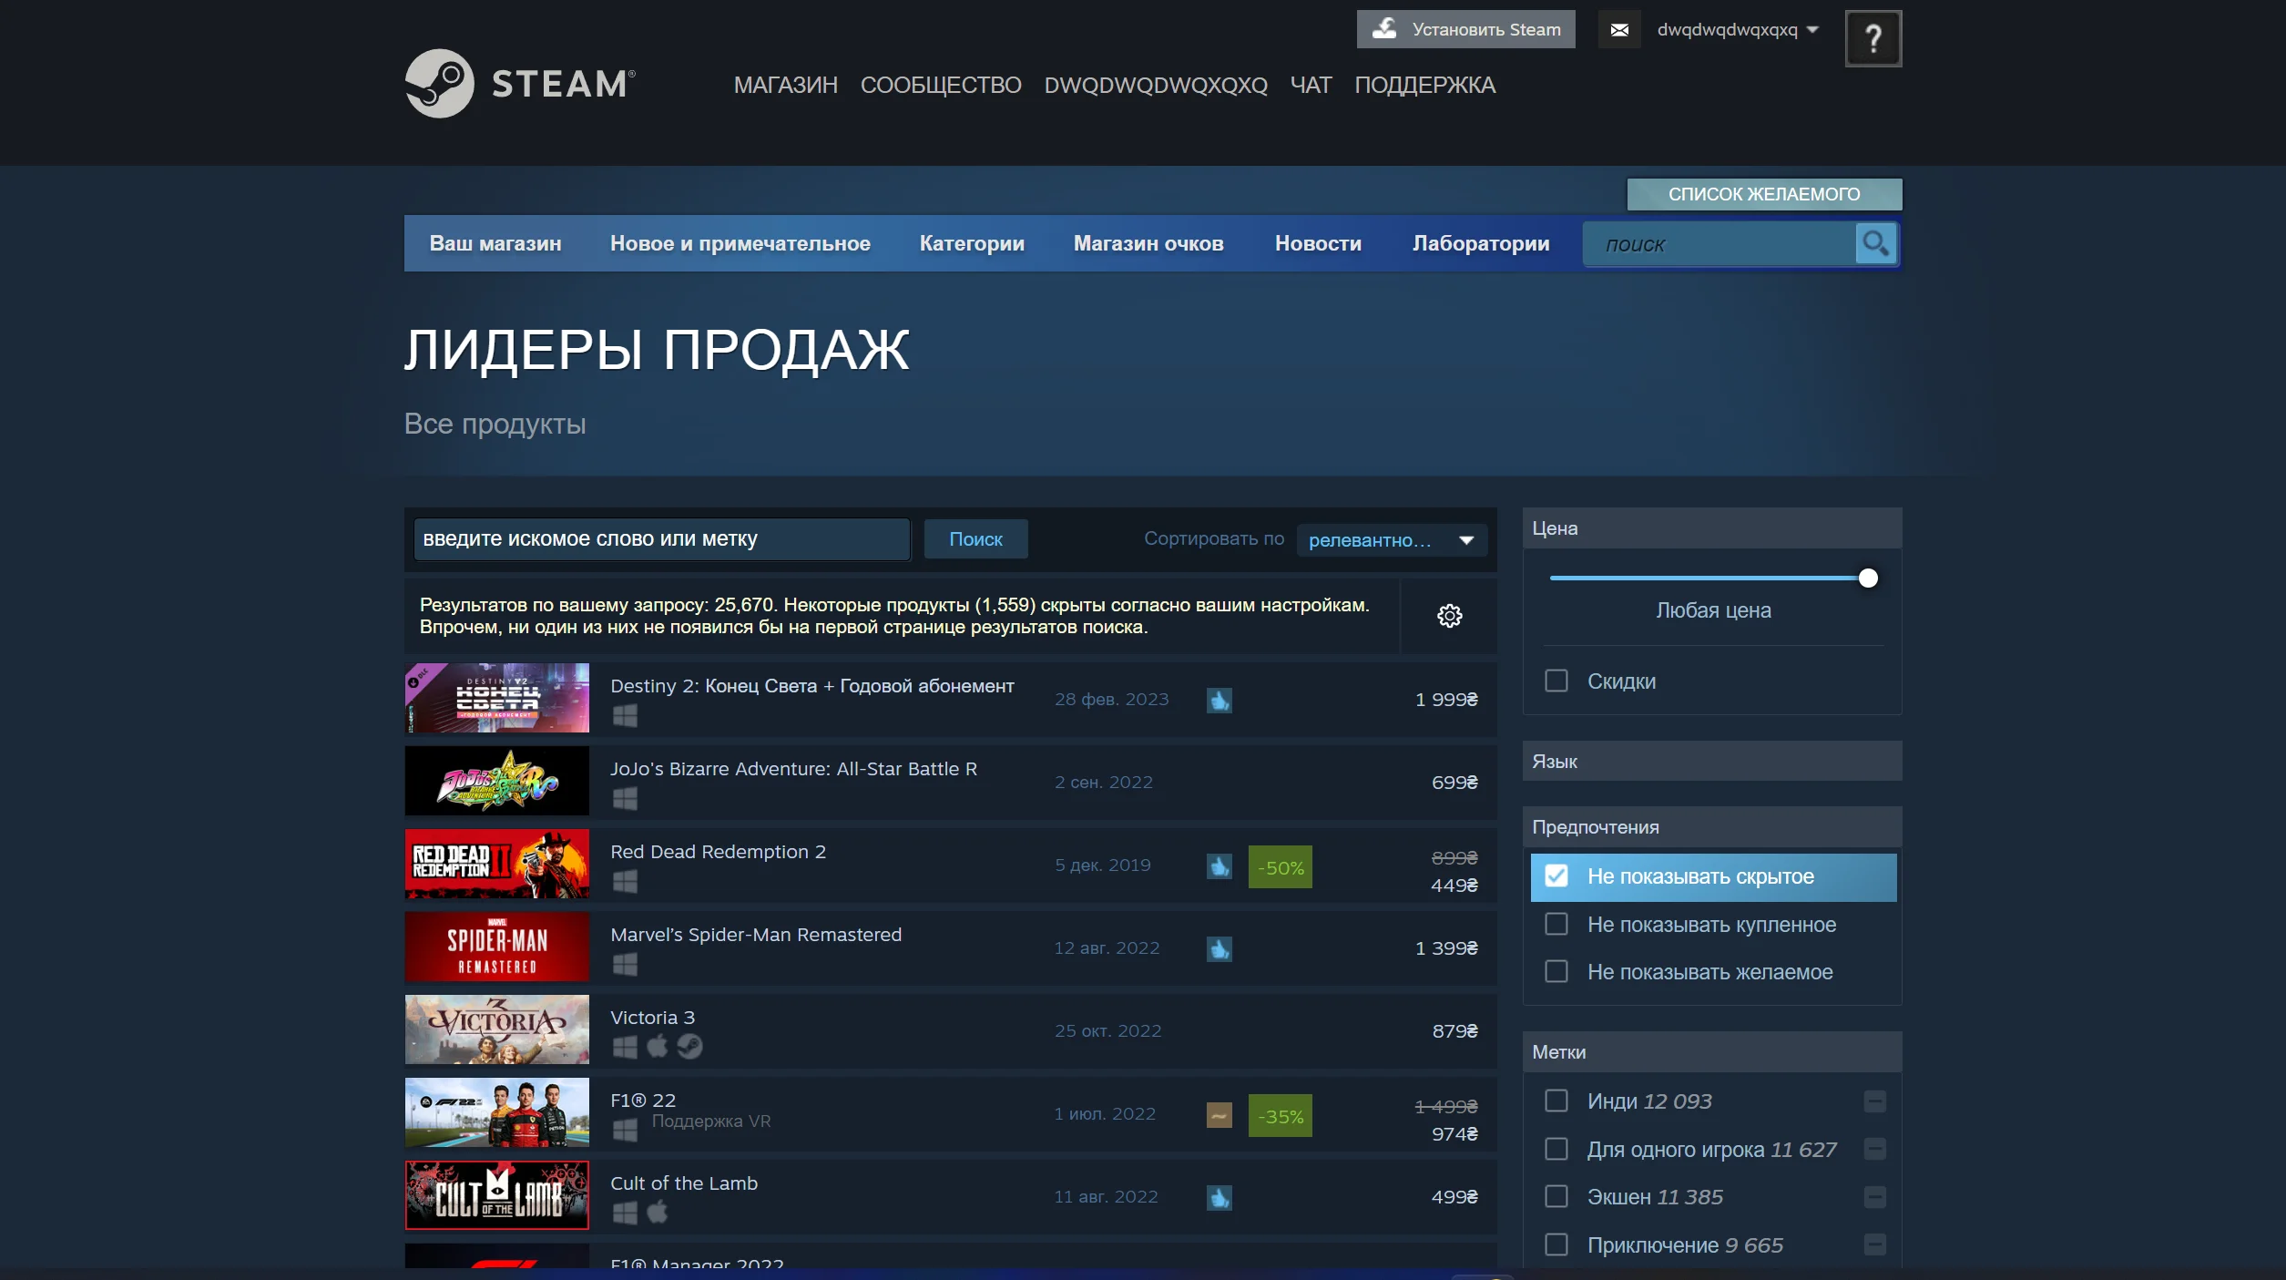Open МАГАЗИН in top navigation
Viewport: 2286px width, 1280px height.
[786, 85]
